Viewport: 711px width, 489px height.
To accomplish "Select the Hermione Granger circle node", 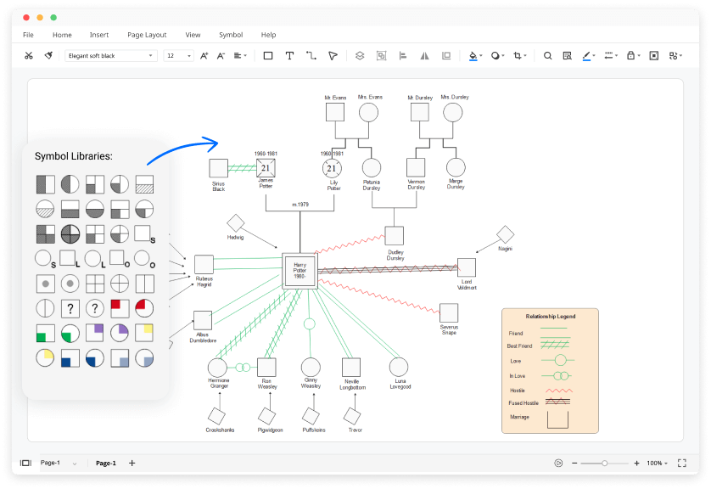I will coord(217,368).
